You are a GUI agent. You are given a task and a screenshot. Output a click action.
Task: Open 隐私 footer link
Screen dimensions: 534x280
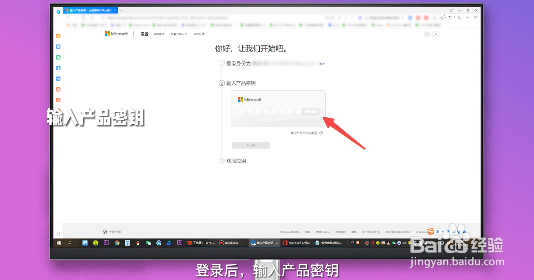308,232
